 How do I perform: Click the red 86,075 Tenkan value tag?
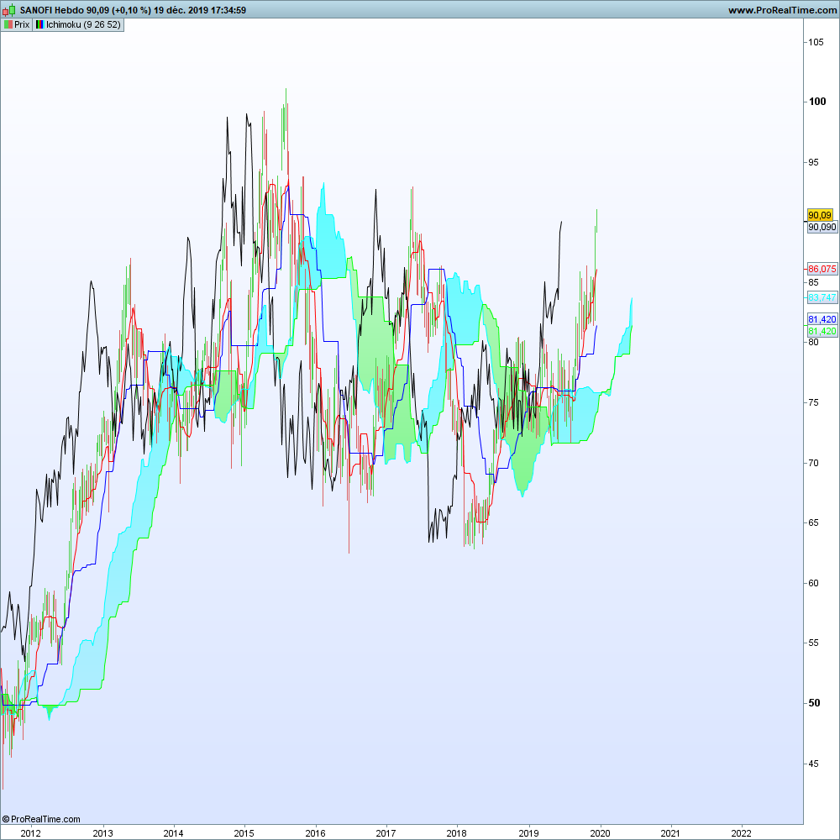(822, 269)
